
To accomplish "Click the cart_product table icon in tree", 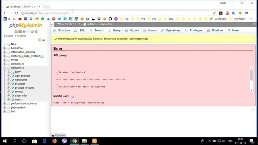I will pyautogui.click(x=13, y=76).
